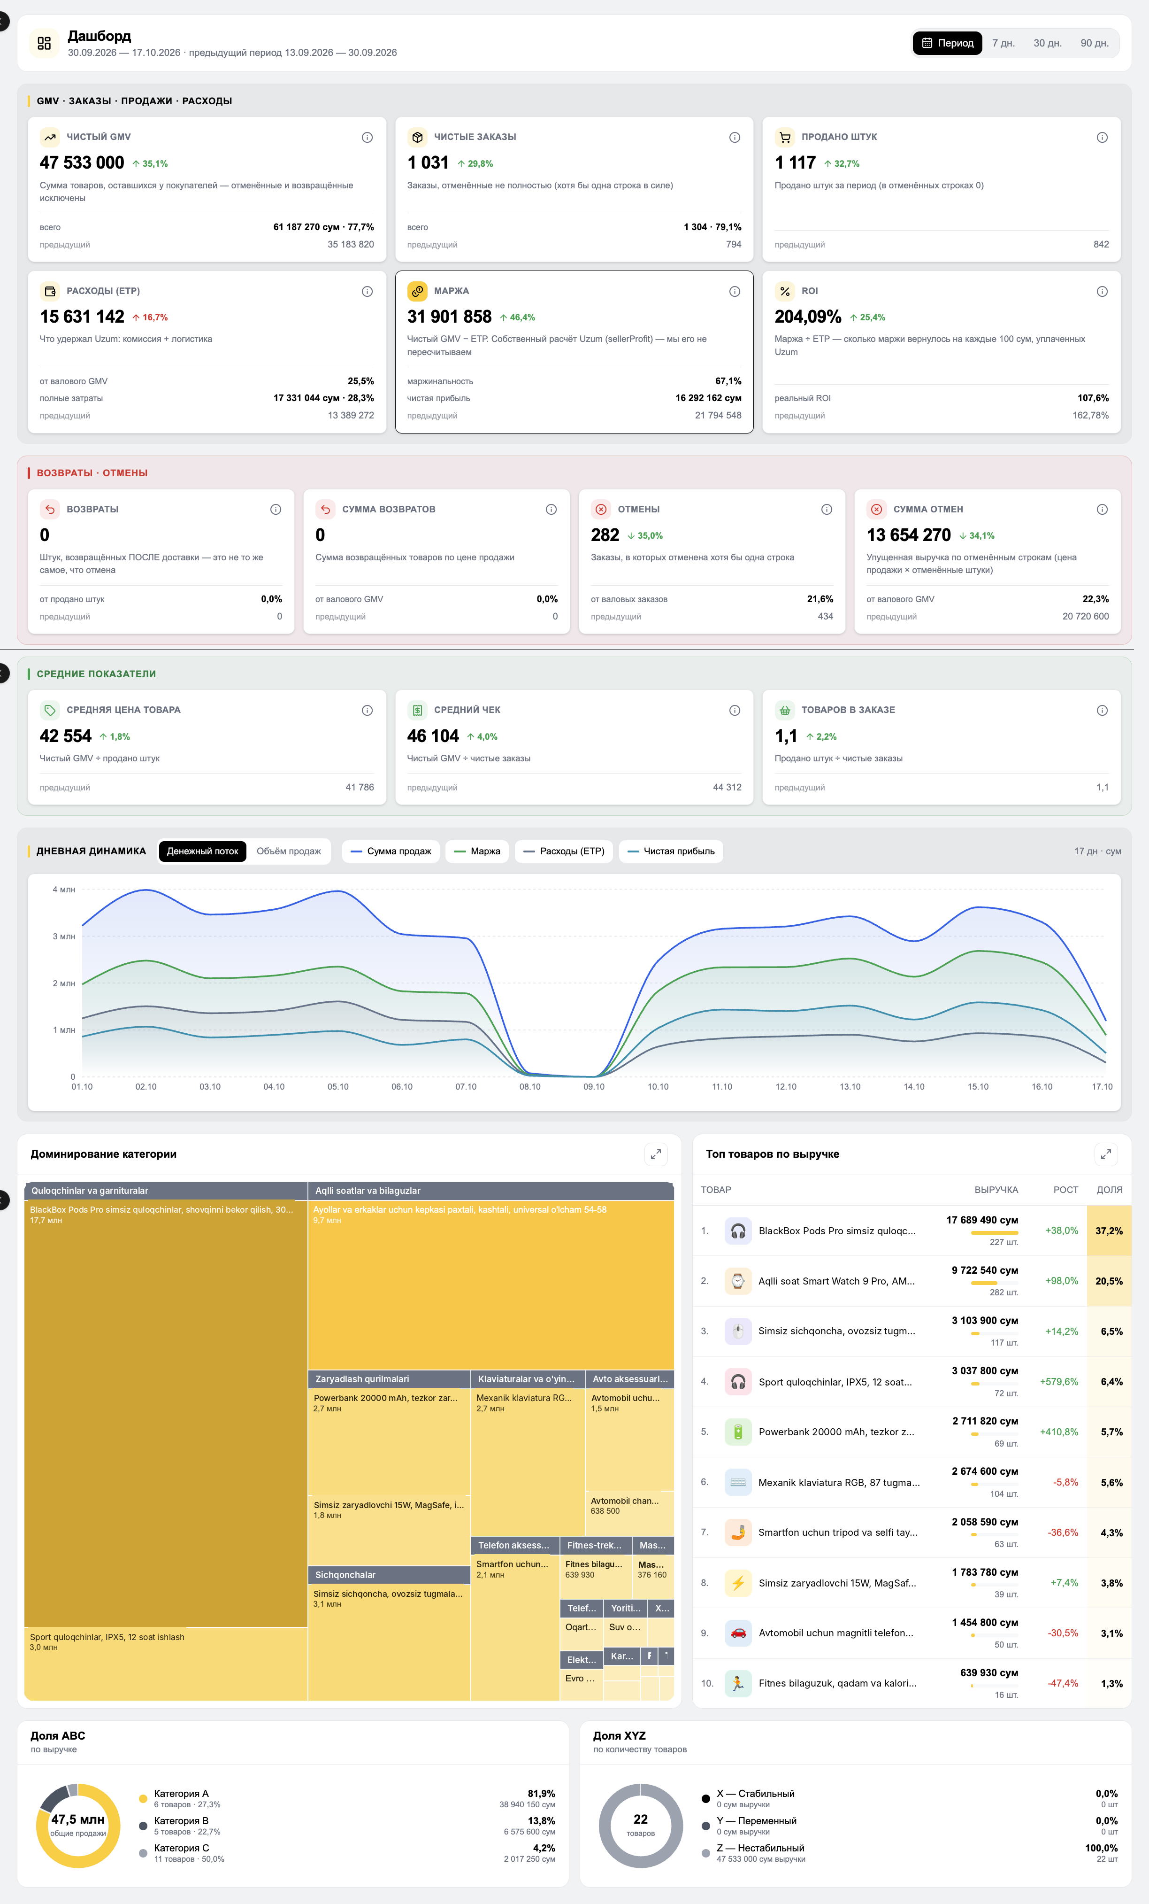This screenshot has width=1149, height=1904.
Task: Select the 7 дн. period tab
Action: (x=1003, y=43)
